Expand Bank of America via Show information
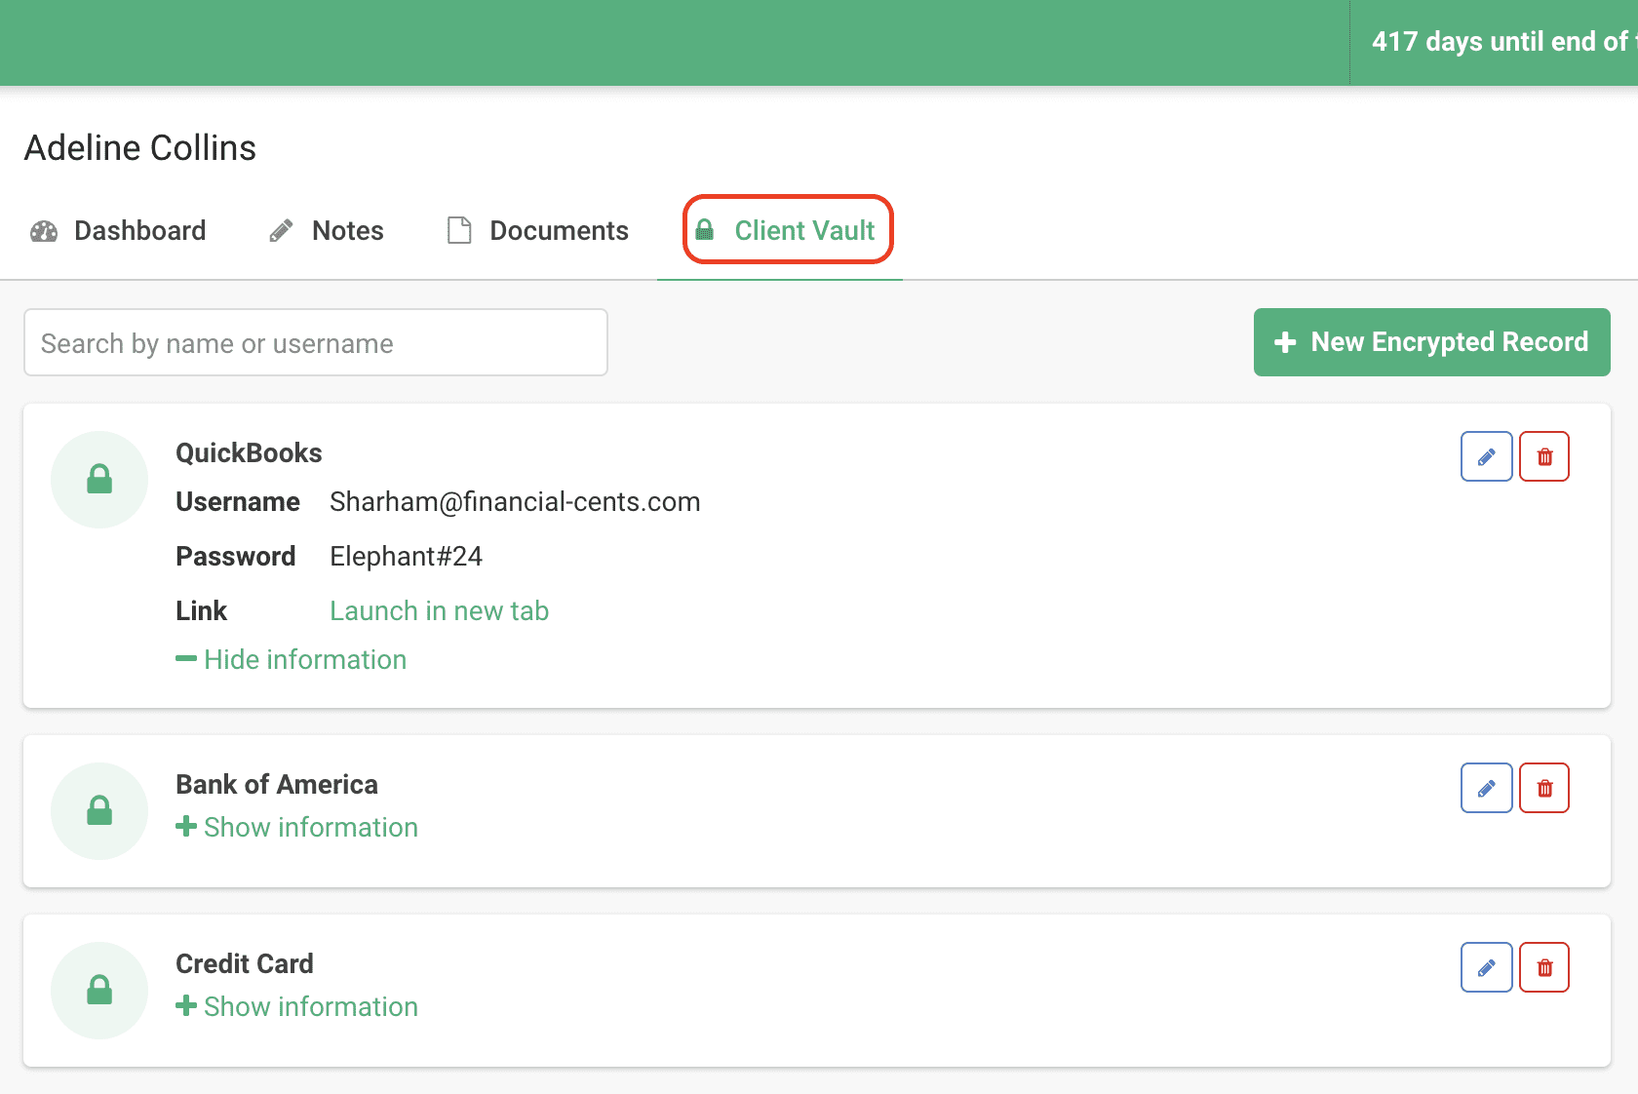The image size is (1638, 1094). click(297, 828)
